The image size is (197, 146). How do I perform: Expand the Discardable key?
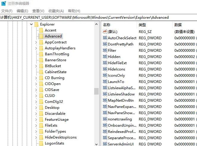coord(36,114)
